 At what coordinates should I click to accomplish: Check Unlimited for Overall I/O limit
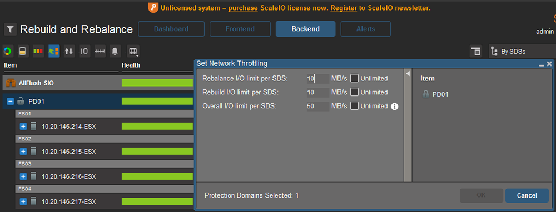(x=355, y=106)
